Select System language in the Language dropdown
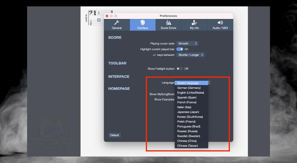The image size is (297, 163). pyautogui.click(x=192, y=83)
